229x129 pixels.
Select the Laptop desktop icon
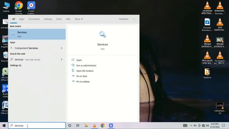[x=6, y=7]
